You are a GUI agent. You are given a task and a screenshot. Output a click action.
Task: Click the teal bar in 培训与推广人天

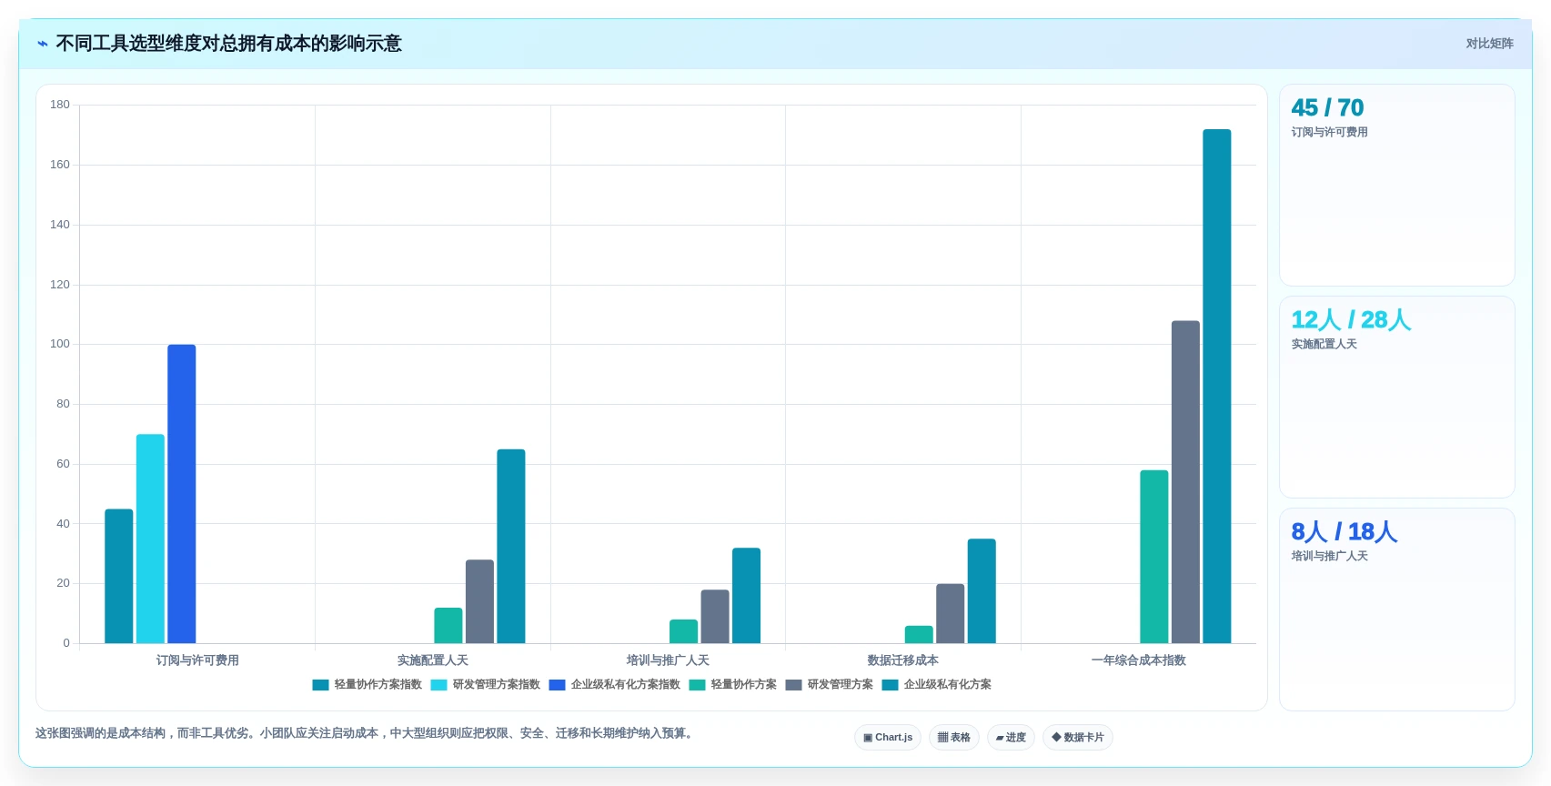pos(746,596)
